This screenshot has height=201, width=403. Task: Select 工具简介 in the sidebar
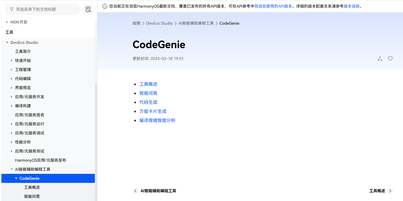click(23, 51)
